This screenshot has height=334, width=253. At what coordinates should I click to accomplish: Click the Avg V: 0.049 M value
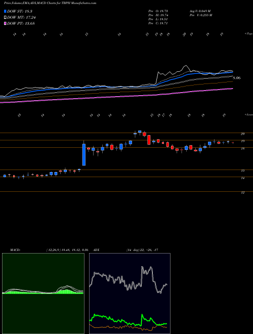pyautogui.click(x=200, y=11)
